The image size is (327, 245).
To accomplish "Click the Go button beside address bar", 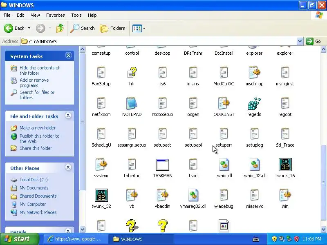I will pyautogui.click(x=314, y=41).
